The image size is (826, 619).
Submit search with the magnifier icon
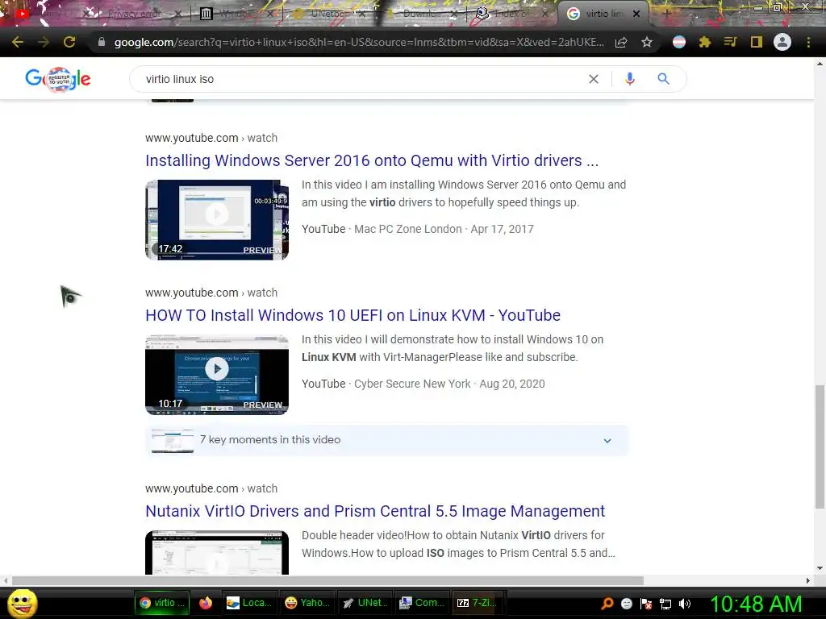[663, 79]
